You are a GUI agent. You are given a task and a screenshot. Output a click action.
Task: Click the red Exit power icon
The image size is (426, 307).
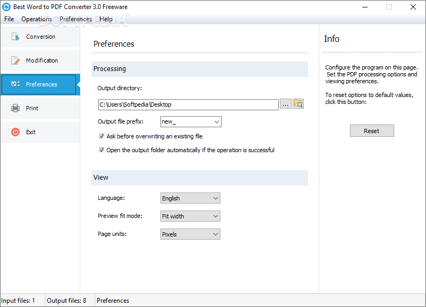pyautogui.click(x=15, y=132)
